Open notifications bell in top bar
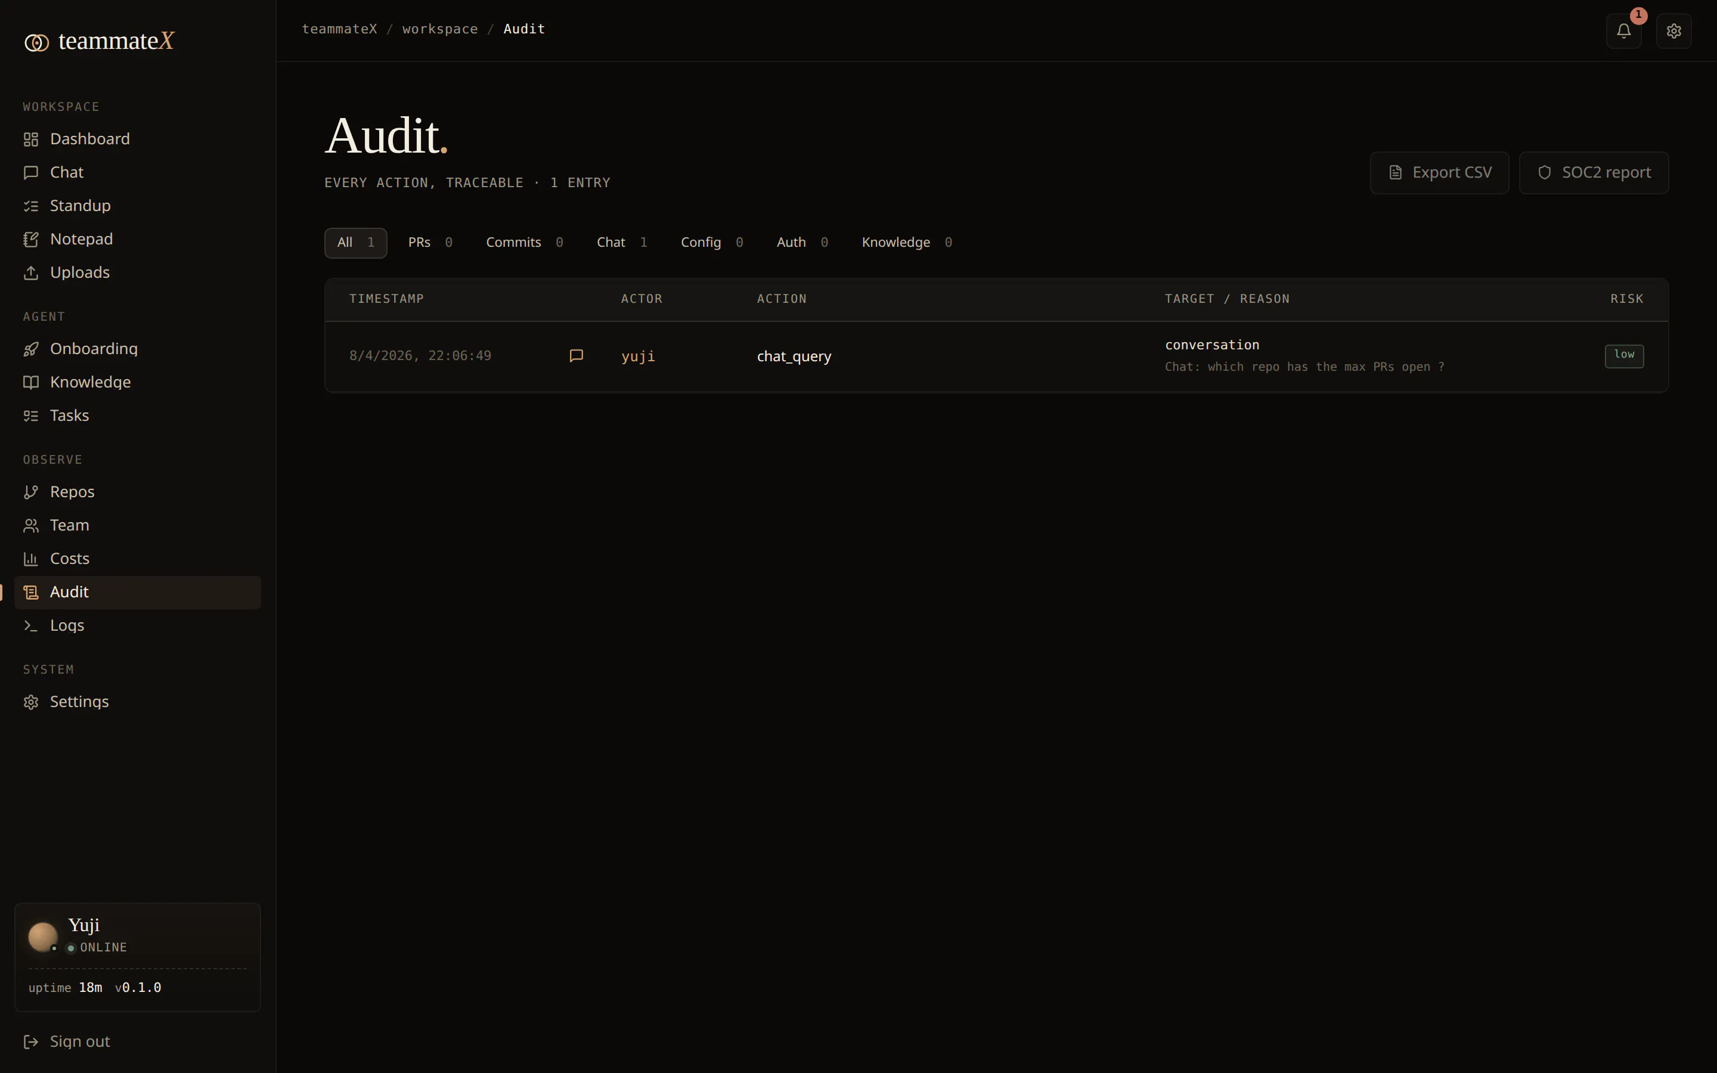 click(x=1623, y=31)
